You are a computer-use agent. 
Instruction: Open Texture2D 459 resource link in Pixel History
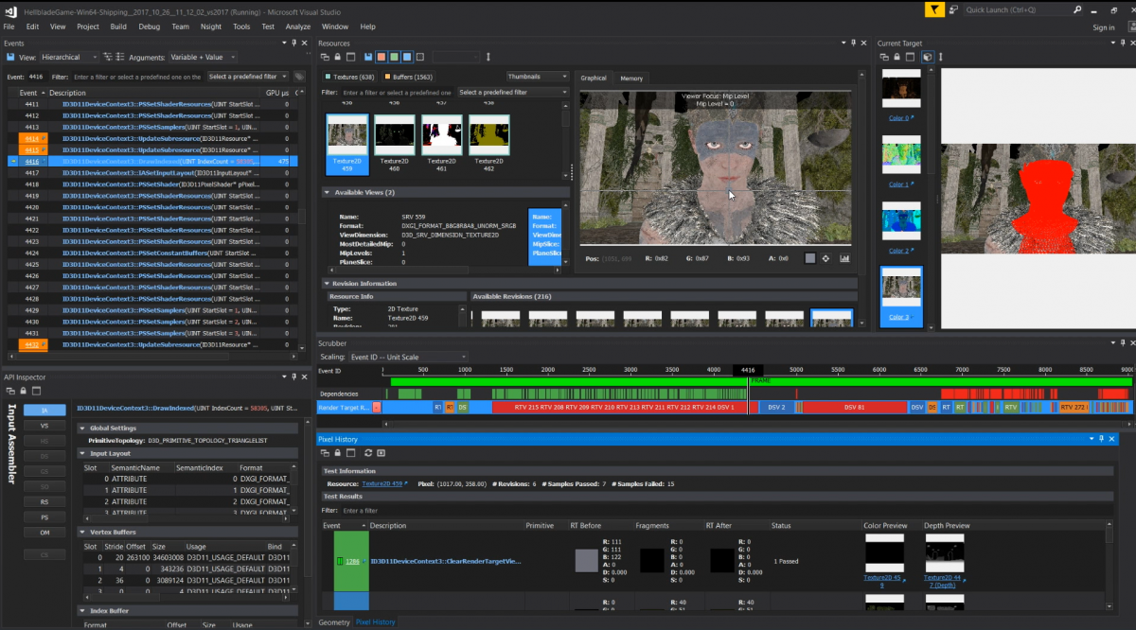[x=383, y=483]
